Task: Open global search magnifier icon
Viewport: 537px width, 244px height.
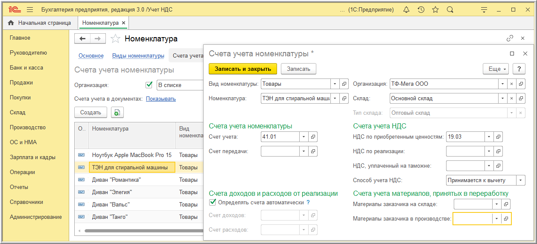Action: [x=450, y=9]
